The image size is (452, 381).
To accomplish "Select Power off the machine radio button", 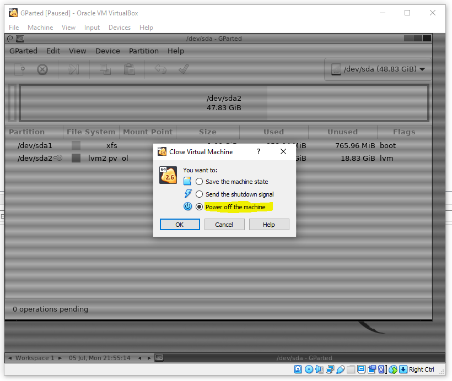I will pos(199,207).
